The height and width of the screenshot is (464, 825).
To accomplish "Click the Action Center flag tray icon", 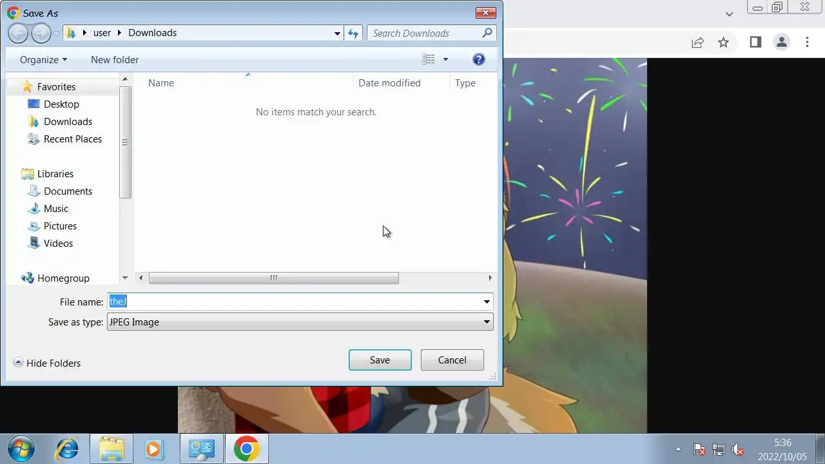I will coord(699,450).
